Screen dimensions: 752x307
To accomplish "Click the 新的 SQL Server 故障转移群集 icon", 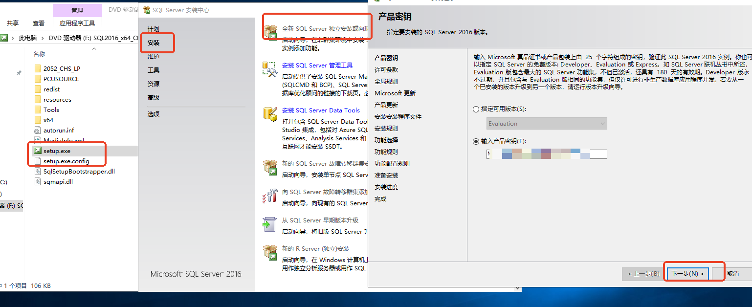I will [270, 167].
